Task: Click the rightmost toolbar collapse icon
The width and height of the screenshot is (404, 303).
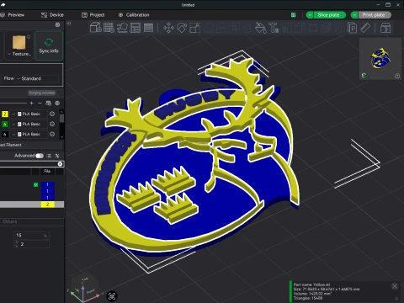Action: (x=385, y=28)
